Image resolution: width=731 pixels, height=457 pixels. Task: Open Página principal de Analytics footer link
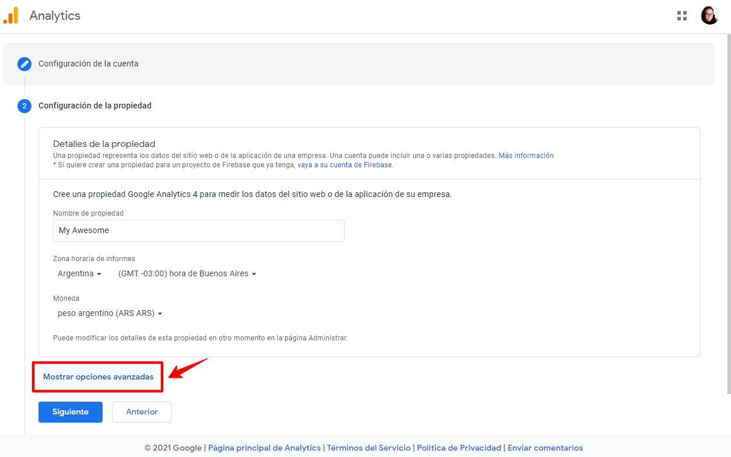point(264,448)
